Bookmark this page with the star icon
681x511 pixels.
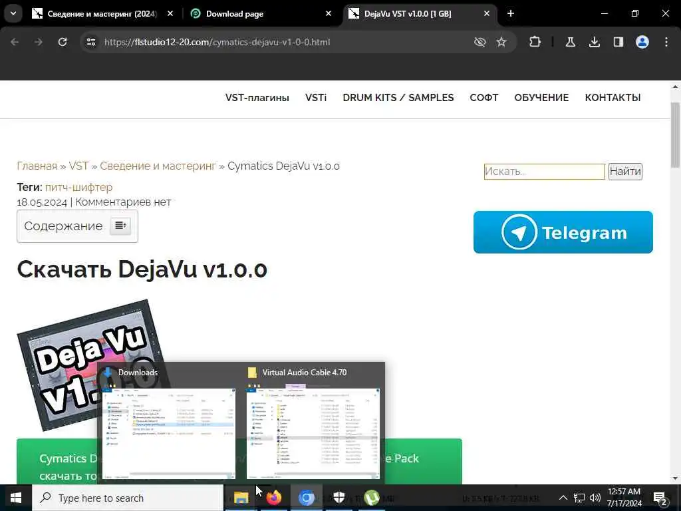(501, 42)
